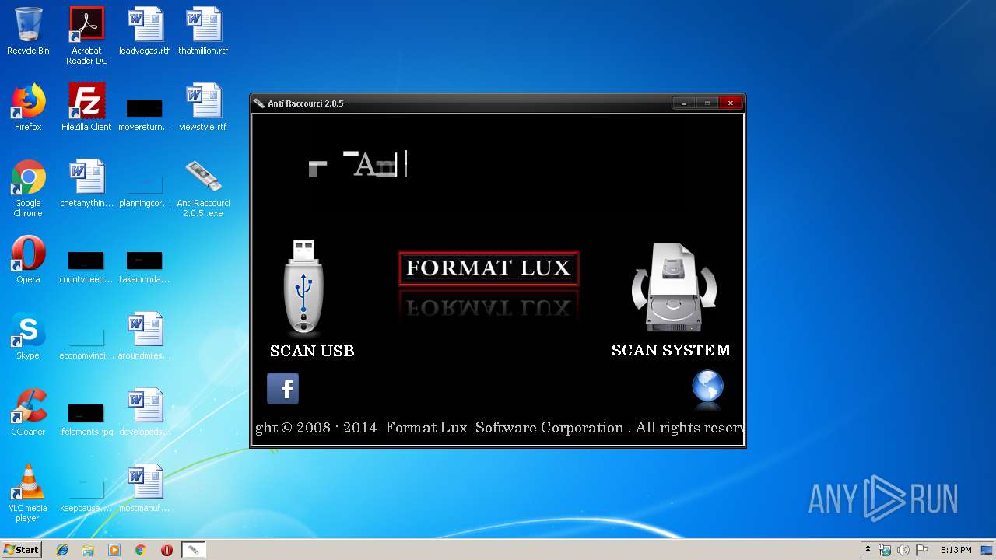Close the Anti Raccourci window
Viewport: 996px width, 560px height.
tap(731, 103)
